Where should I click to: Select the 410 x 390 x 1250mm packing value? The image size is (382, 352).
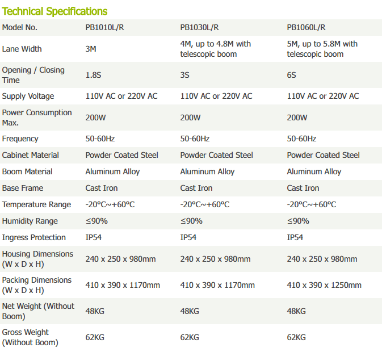pyautogui.click(x=325, y=285)
